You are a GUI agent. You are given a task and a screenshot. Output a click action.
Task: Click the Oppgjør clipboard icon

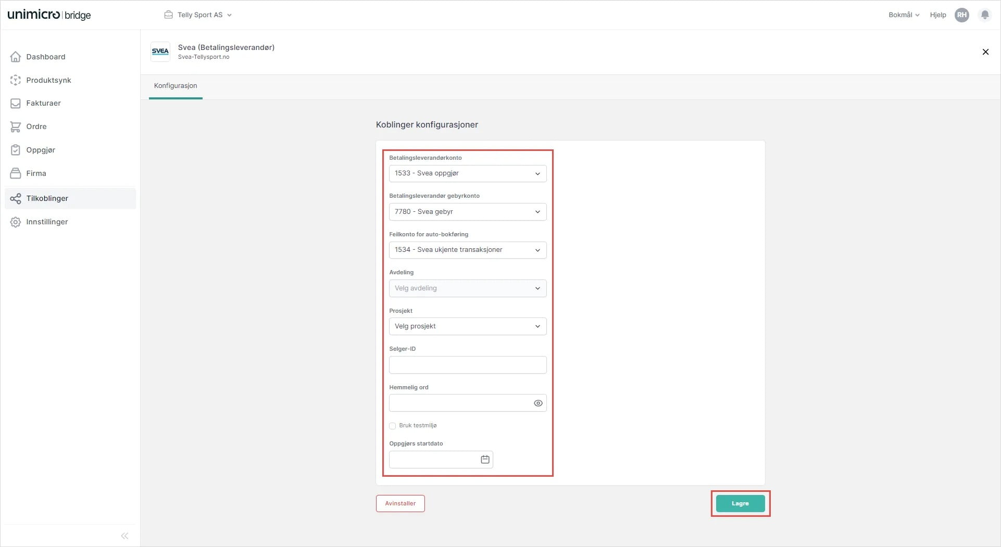[16, 150]
